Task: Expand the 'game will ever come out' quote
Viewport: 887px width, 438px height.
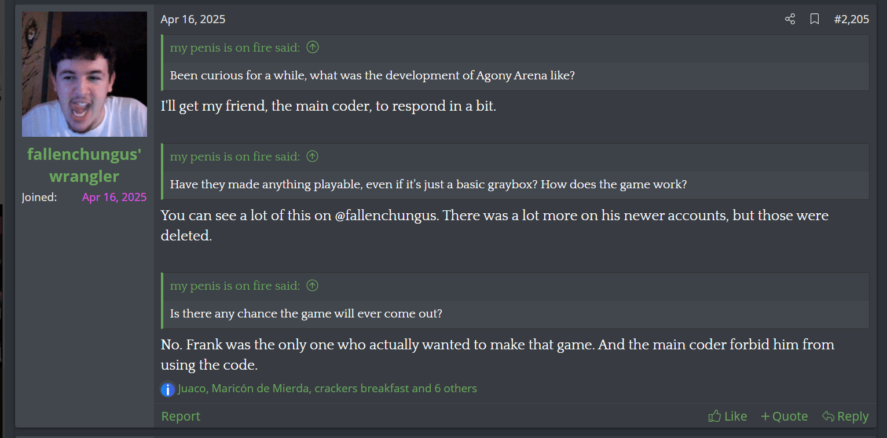Action: (515, 314)
